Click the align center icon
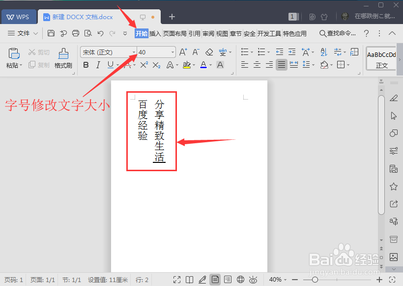This screenshot has width=403, height=286. point(257,64)
